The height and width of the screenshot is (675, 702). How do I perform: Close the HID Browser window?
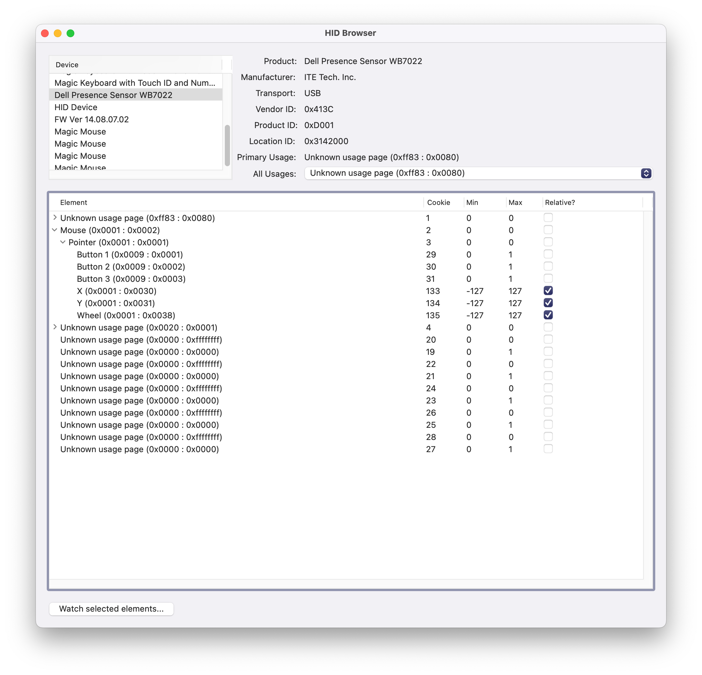tap(45, 33)
